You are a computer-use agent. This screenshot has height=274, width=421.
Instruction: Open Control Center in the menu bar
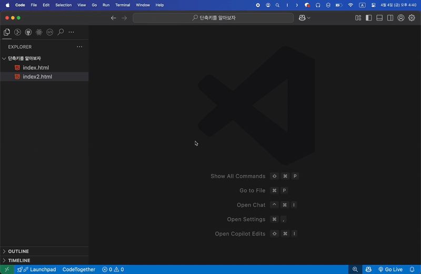[374, 5]
